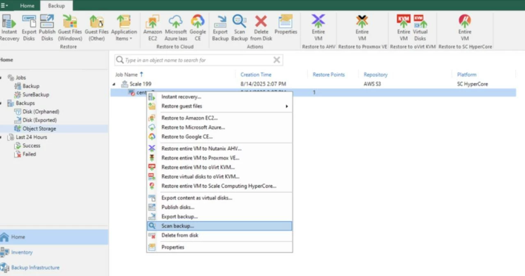The height and width of the screenshot is (276, 525).
Task: Click Export Backup ribbon icon
Action: click(220, 27)
